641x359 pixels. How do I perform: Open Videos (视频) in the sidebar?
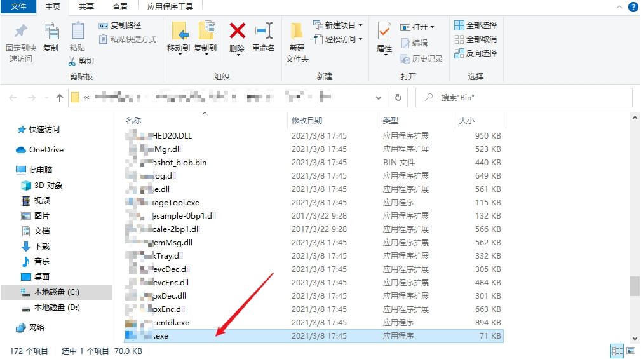pyautogui.click(x=36, y=200)
